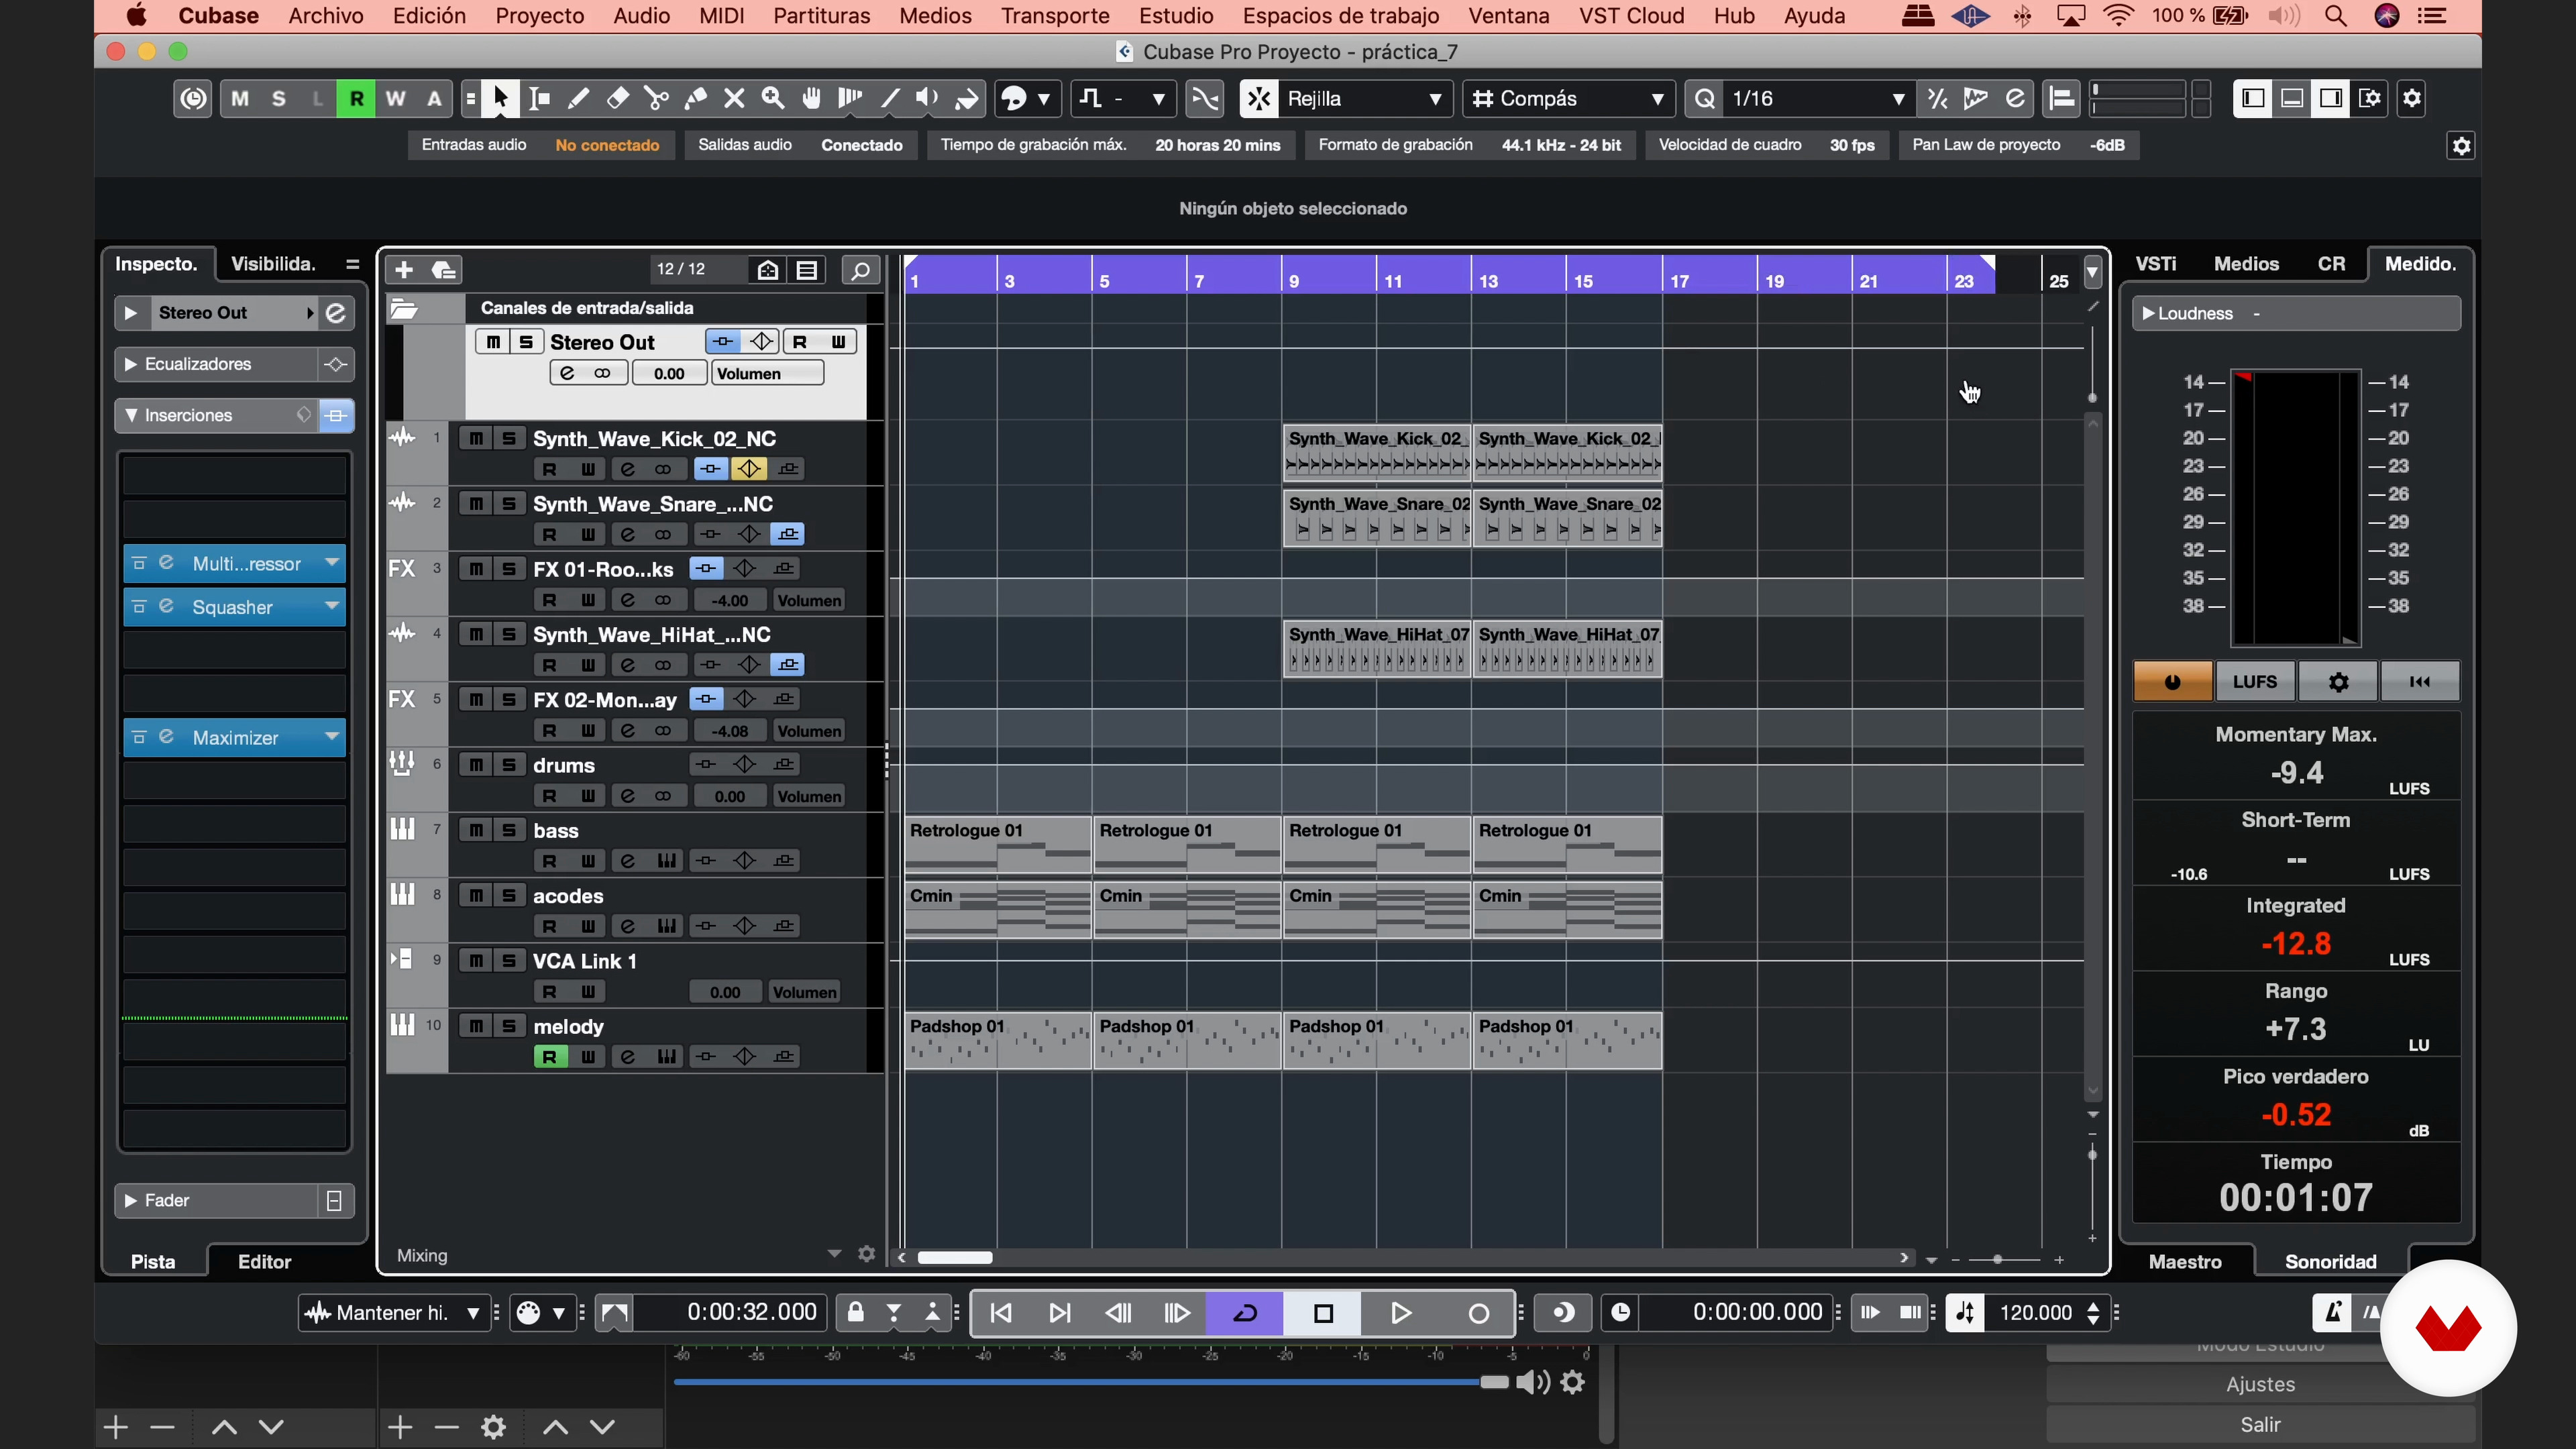Viewport: 2576px width, 1449px height.
Task: Select the Mute X tool
Action: pyautogui.click(x=734, y=98)
